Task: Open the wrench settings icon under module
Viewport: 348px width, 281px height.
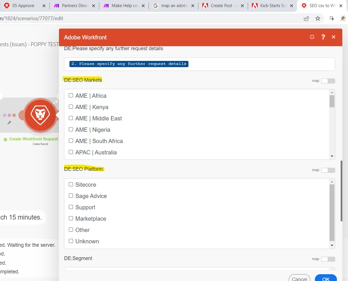Action: tap(9, 123)
